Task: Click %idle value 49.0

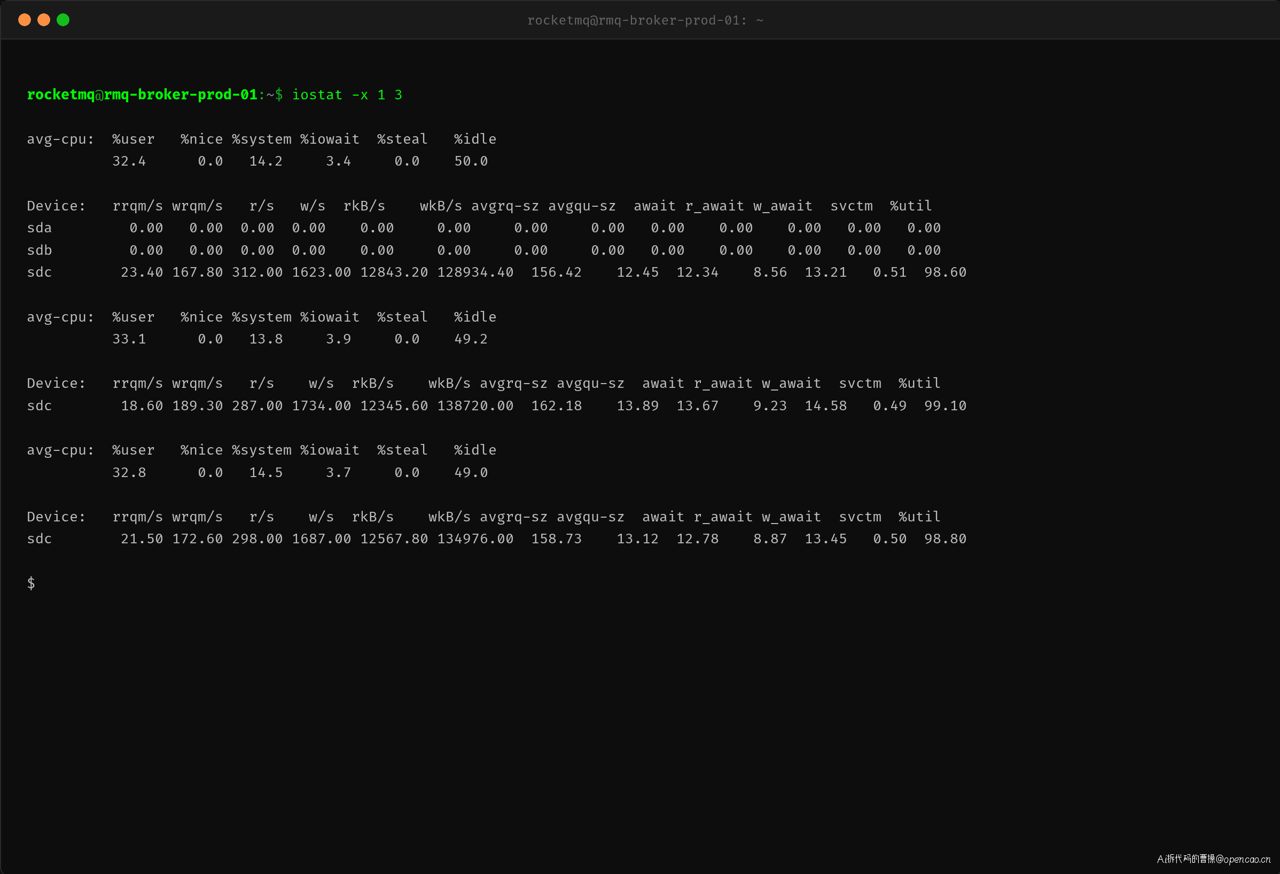Action: [x=471, y=472]
